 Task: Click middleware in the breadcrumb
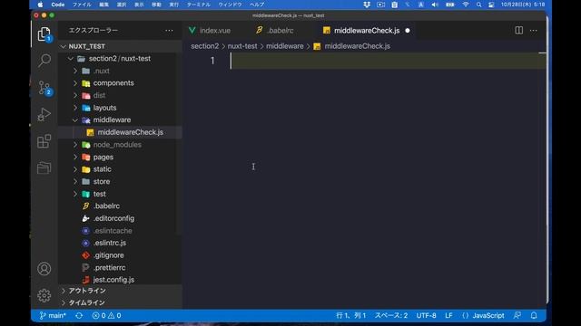pos(284,46)
